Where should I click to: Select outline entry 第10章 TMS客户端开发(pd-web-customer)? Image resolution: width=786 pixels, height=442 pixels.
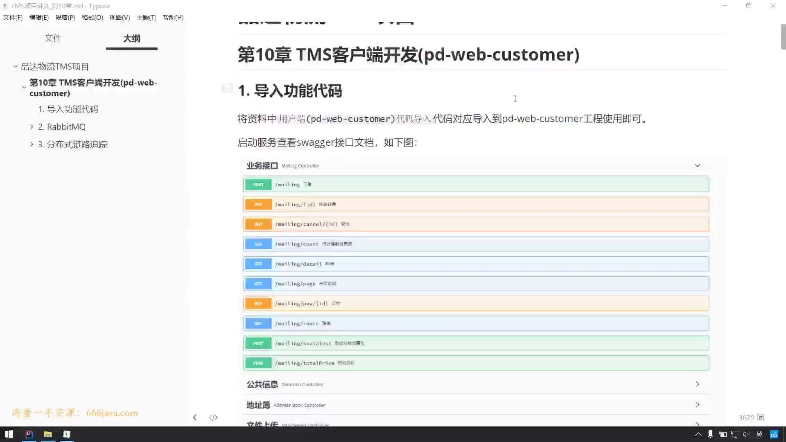pos(93,88)
